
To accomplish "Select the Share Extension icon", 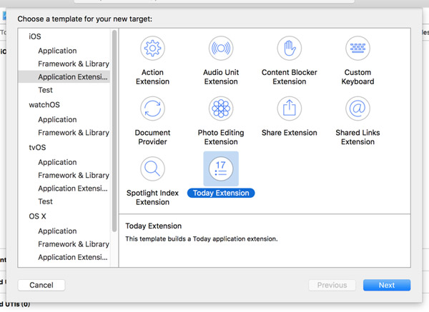I will tap(289, 109).
